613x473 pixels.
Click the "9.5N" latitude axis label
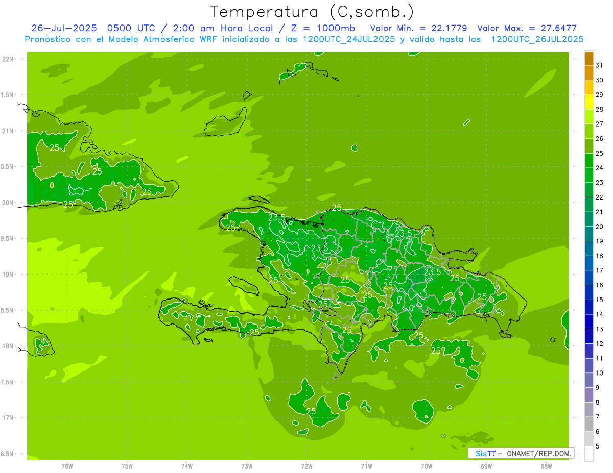pos(8,239)
